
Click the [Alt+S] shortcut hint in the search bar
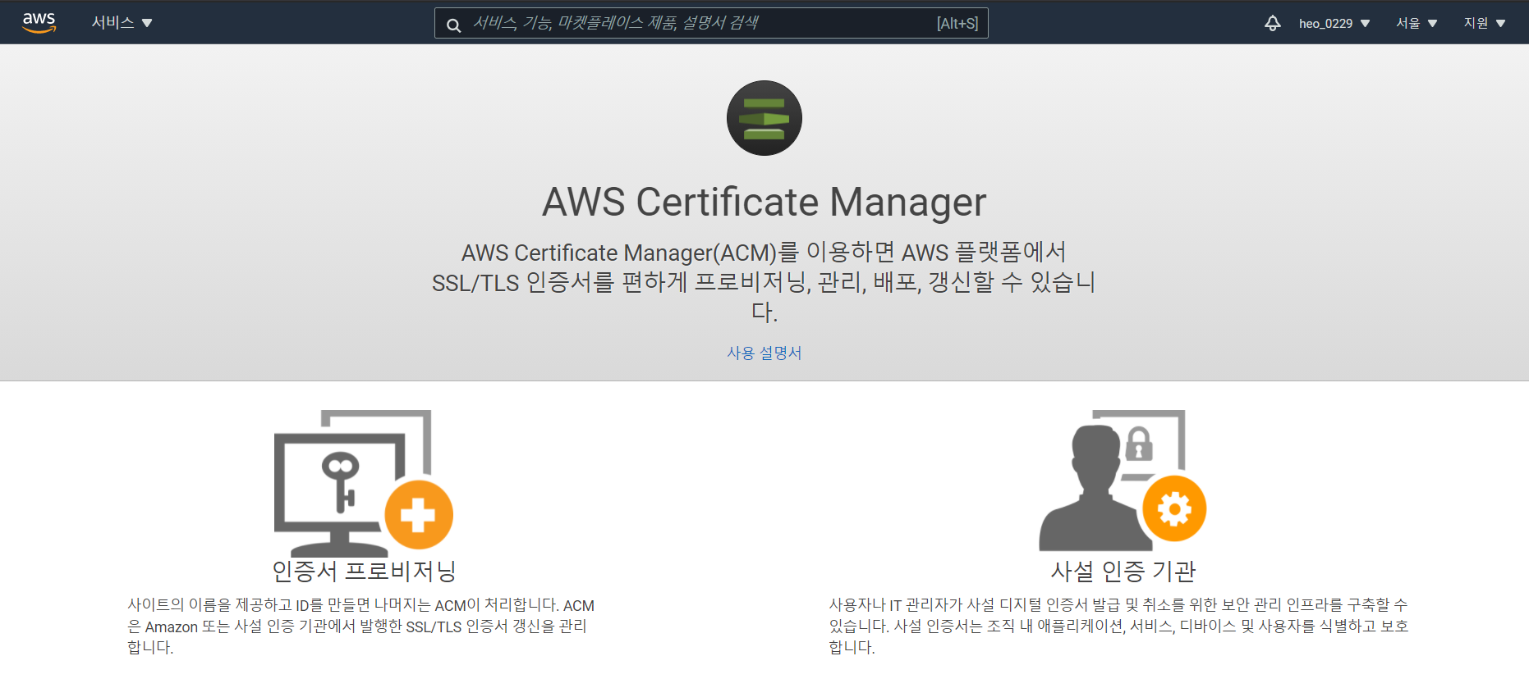(957, 24)
